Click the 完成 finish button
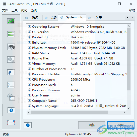Image resolution: width=137 pixels, height=137 pixels. 121,125
